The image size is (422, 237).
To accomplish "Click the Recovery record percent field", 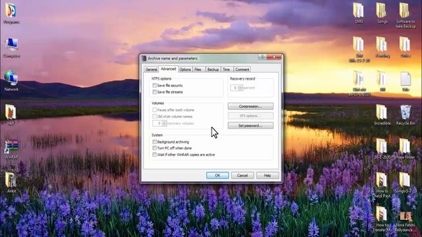I will click(234, 88).
